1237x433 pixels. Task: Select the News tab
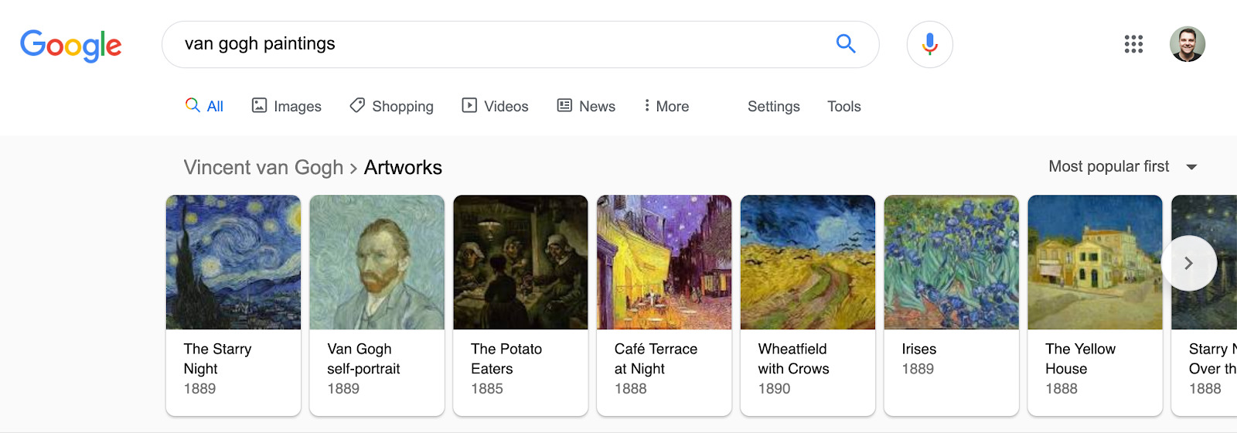(x=587, y=106)
